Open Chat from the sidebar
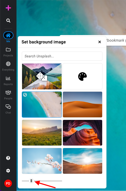The image size is (126, 191). [8, 109]
